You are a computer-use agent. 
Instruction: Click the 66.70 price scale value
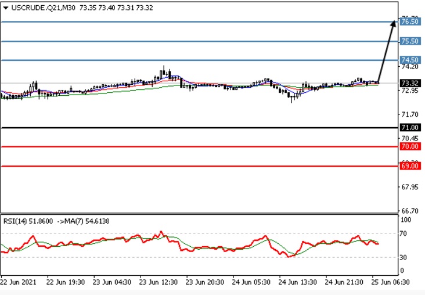410,211
